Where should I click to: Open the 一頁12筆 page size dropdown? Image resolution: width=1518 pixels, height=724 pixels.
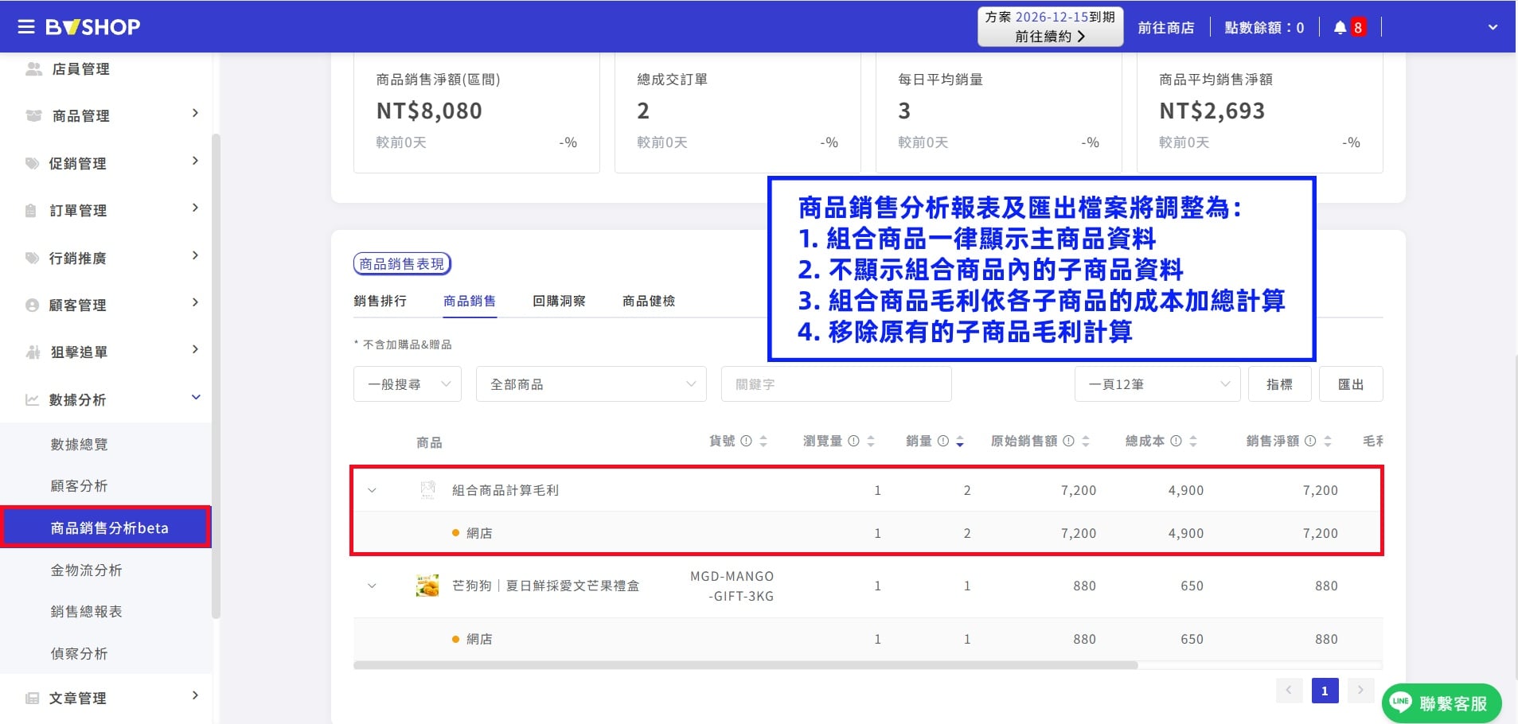click(x=1157, y=384)
